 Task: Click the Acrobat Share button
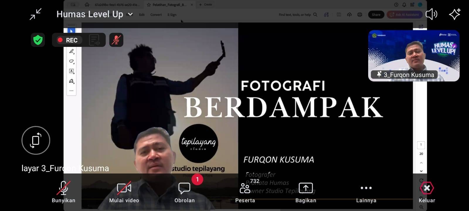pos(376,15)
